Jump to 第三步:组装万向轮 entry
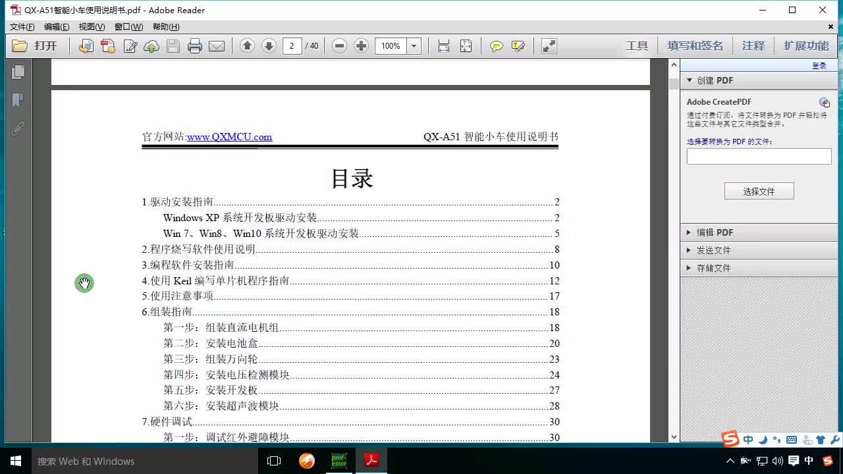The height and width of the screenshot is (474, 843). click(361, 359)
